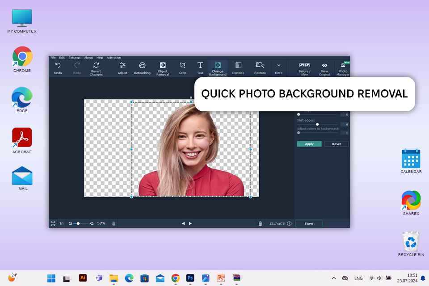Toggle View Original eye icon
Image resolution: width=429 pixels, height=286 pixels.
click(x=324, y=69)
